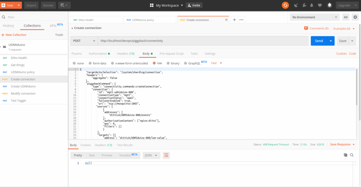Viewport: 361px width, 187px height.
Task: Click the heart icon in header
Action: 320,5
